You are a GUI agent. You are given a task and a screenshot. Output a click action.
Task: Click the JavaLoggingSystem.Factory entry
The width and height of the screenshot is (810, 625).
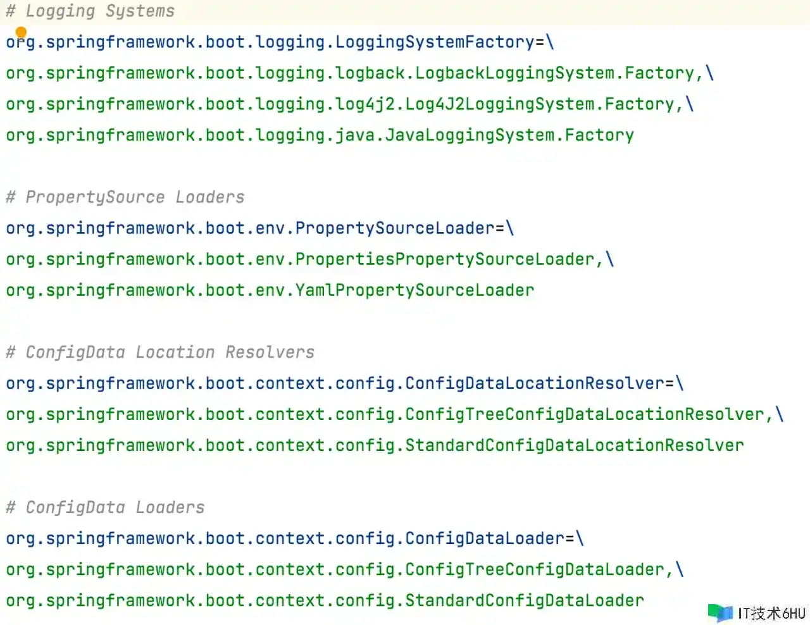(320, 135)
